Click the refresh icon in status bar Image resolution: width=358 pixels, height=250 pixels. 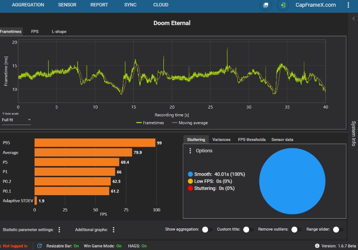(40, 246)
